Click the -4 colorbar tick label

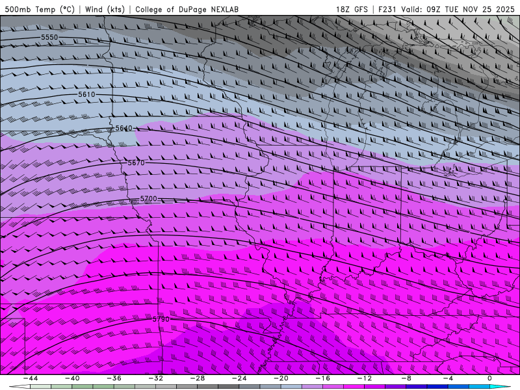448,378
